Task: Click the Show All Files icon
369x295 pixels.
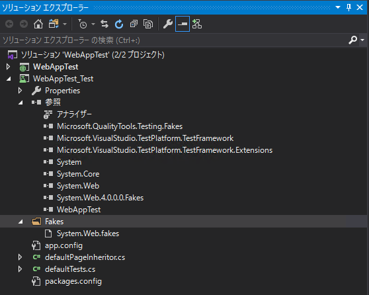Action: (148, 24)
